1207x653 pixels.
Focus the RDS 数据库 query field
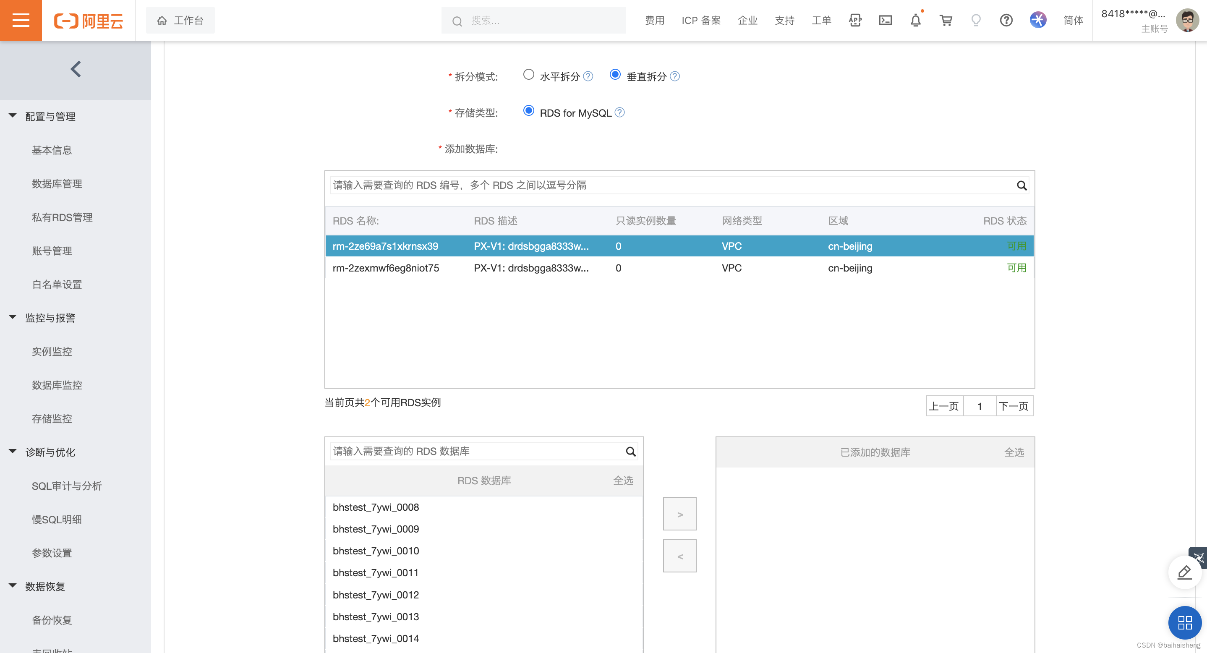point(484,452)
